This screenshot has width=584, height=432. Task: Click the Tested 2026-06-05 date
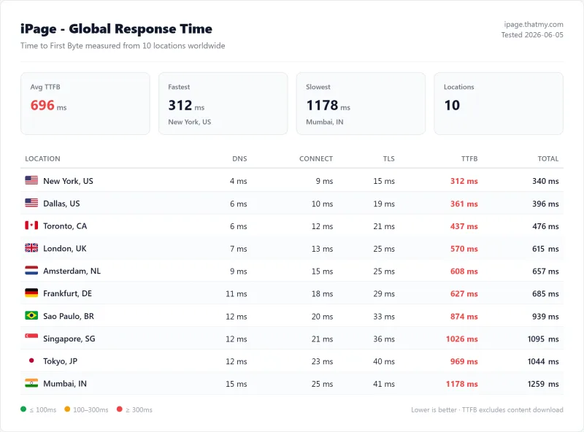coord(532,34)
